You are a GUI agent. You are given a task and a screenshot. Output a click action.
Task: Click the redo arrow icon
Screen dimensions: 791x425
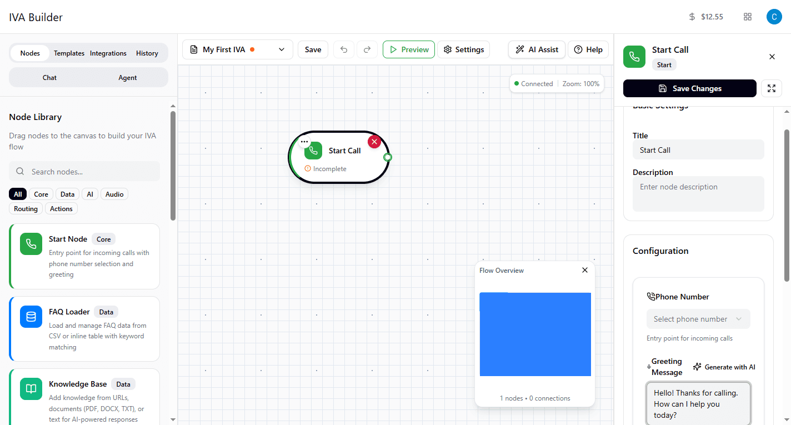[367, 49]
